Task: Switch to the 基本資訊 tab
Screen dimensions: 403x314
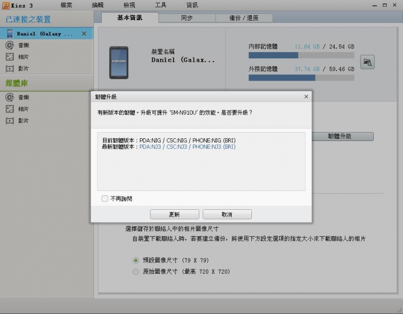Action: coord(130,18)
